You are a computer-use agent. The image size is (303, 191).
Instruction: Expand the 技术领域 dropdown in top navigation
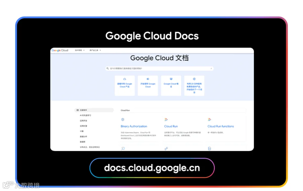pyautogui.click(x=79, y=50)
